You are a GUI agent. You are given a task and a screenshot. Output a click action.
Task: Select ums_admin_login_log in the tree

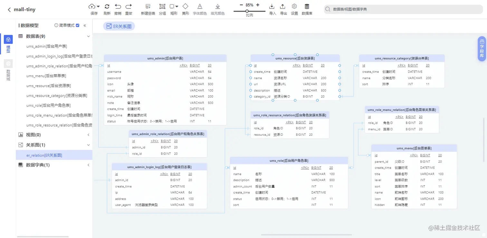tap(59, 56)
